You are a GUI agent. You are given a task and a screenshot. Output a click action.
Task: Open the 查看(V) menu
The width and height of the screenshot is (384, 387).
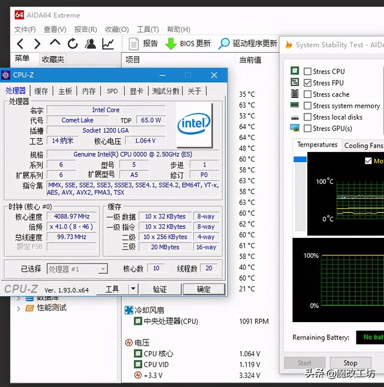coord(55,29)
